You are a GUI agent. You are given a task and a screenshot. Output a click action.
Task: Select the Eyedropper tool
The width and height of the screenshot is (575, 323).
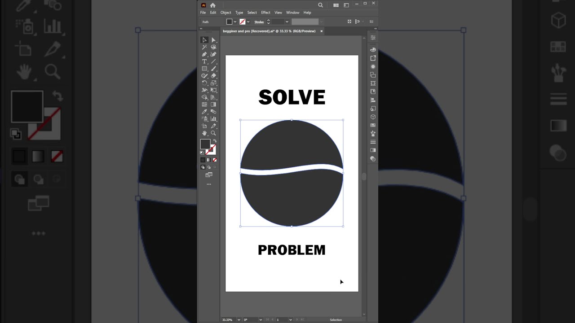click(204, 112)
